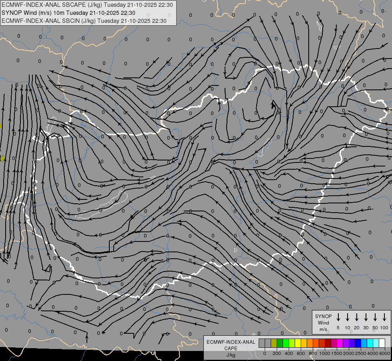
Task: Click the 'SYNOP Wind (m/s) 10m' title line
Action: click(68, 13)
